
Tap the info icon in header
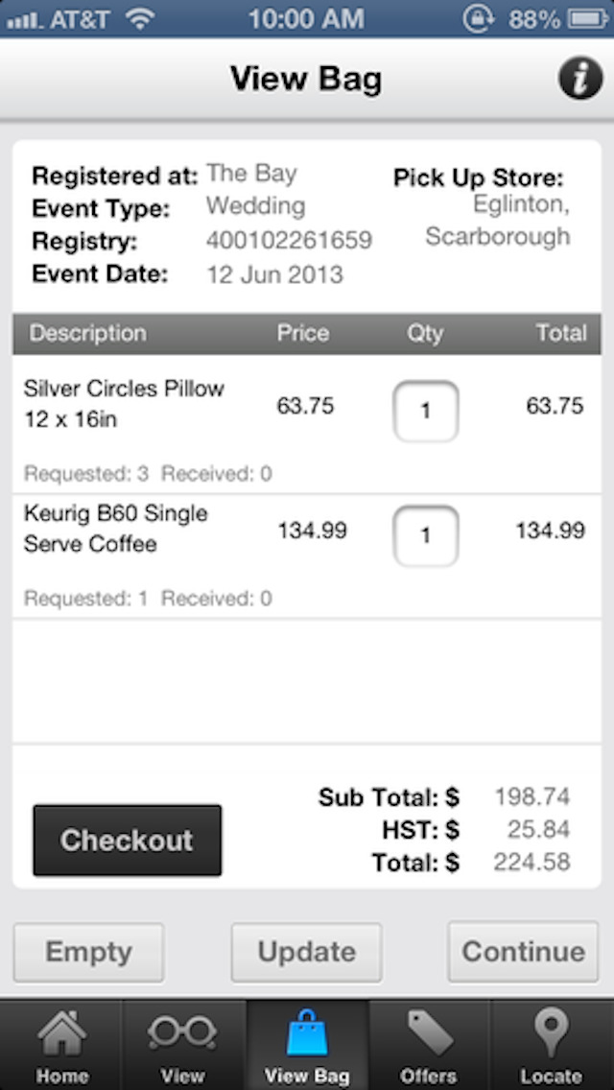tap(580, 79)
